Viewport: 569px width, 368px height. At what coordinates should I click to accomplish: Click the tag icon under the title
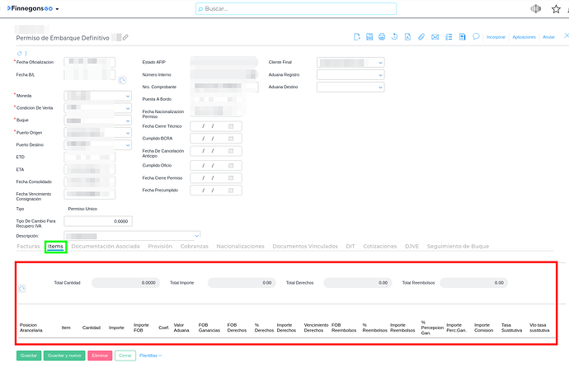(x=19, y=53)
